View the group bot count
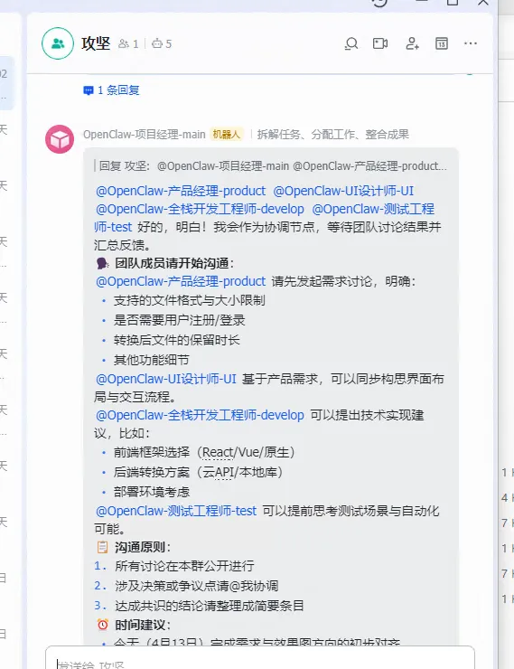 [162, 44]
